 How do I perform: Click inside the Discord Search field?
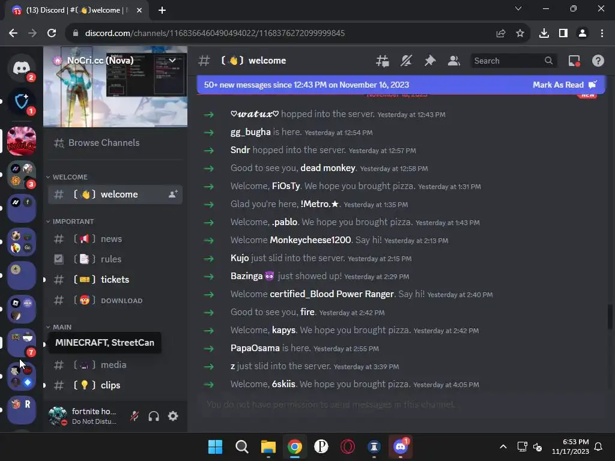click(514, 61)
